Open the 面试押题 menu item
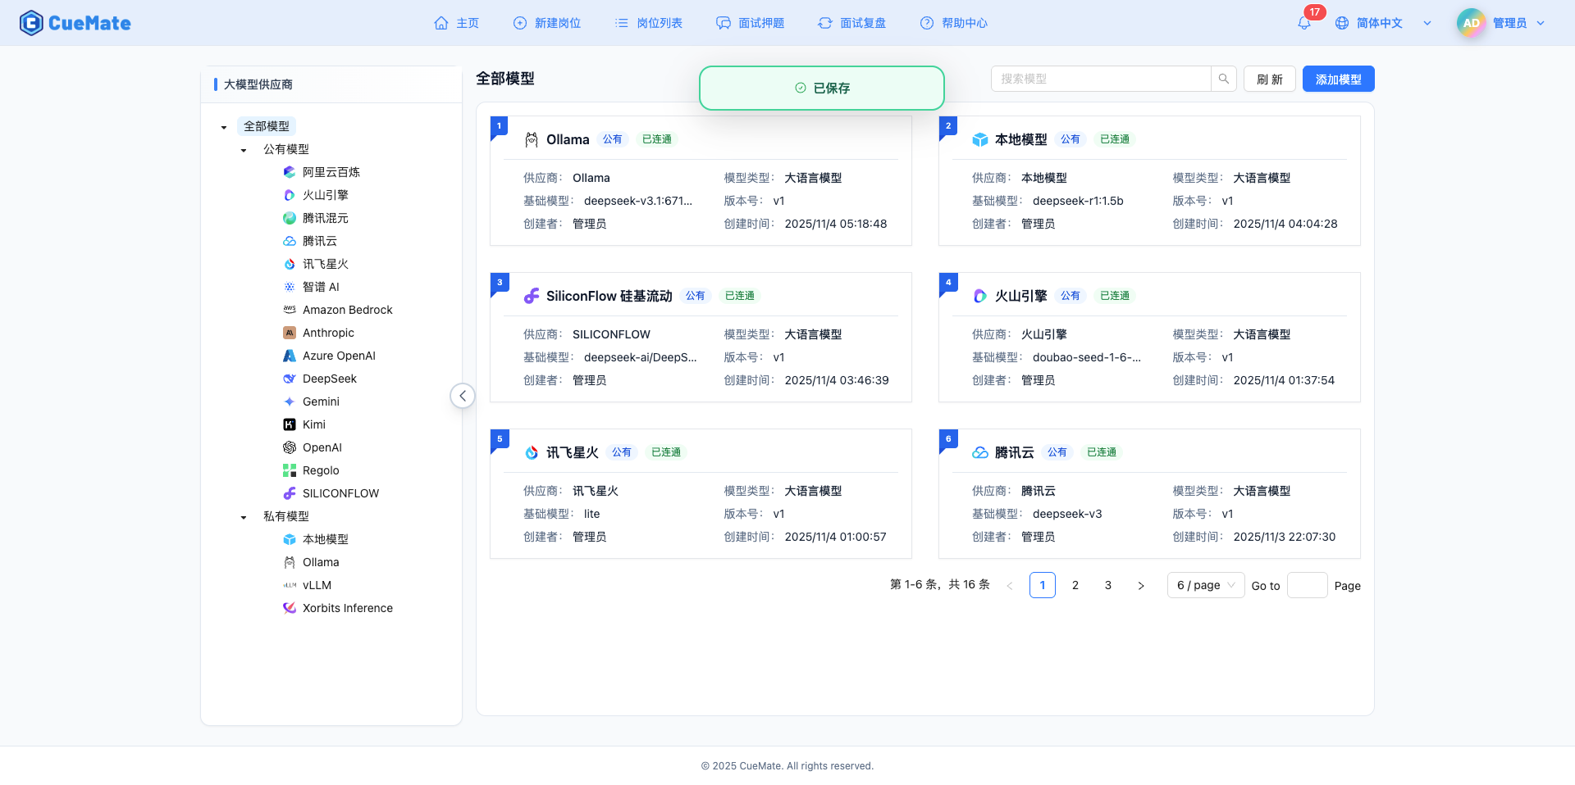 [751, 23]
